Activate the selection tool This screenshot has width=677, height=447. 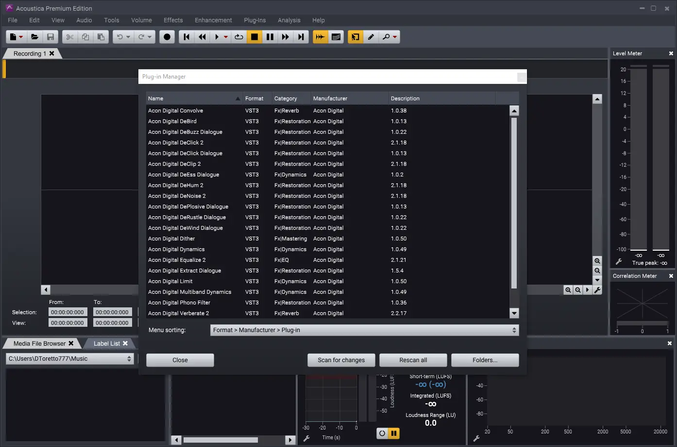point(355,37)
